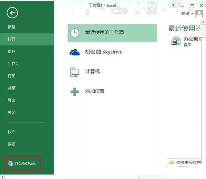This screenshot has height=179, width=206.
Task: Choose 保存 in the left sidebar
Action: click(x=12, y=51)
